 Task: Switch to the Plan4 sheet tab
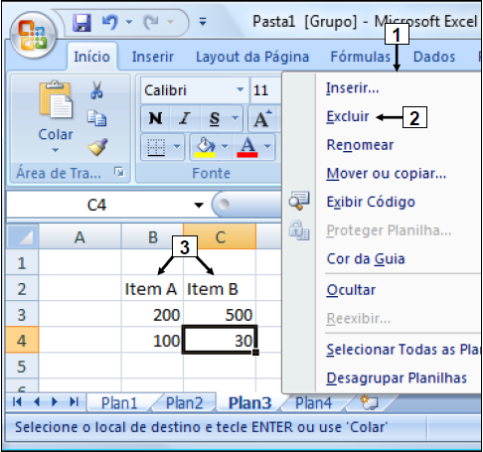point(313,403)
